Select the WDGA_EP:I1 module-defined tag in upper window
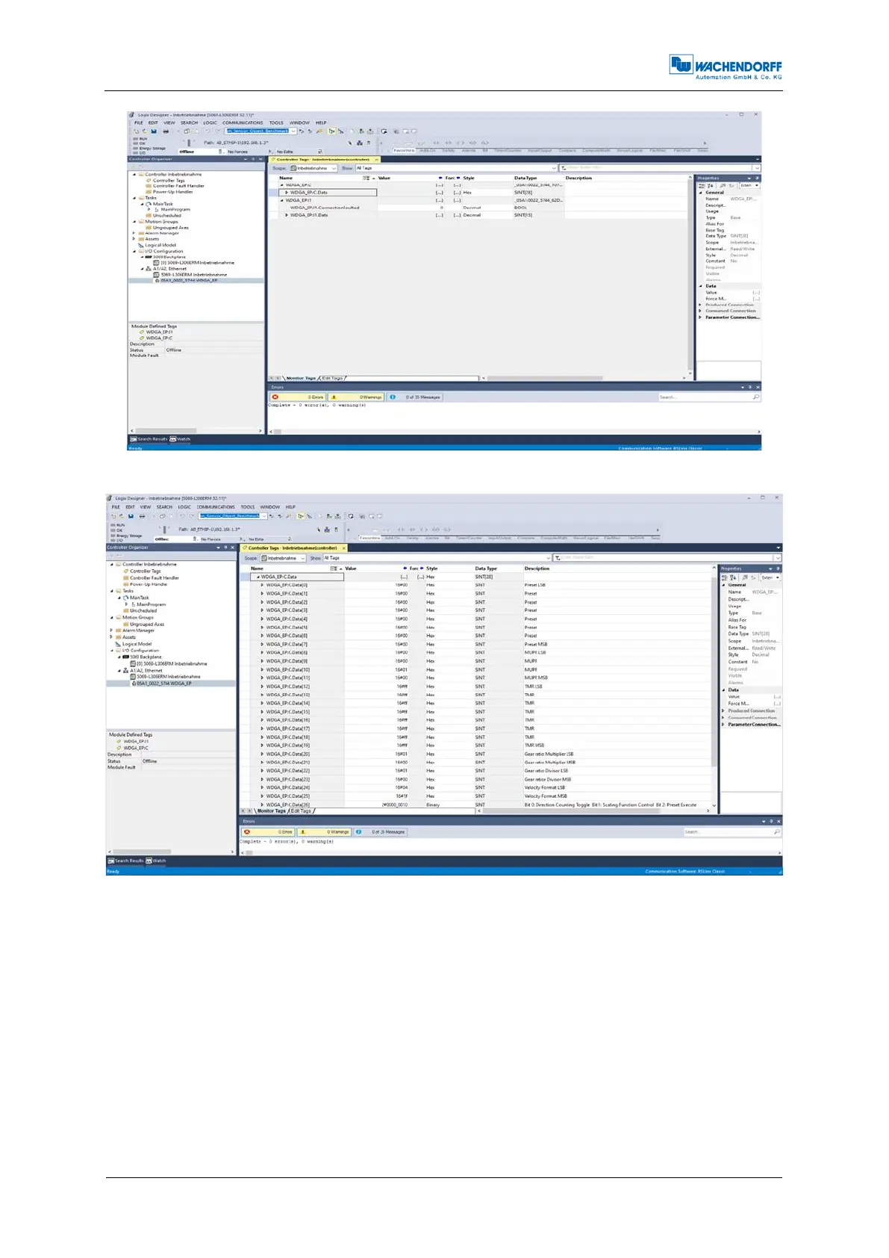Screen dimensions: 889x1258 pos(159,332)
